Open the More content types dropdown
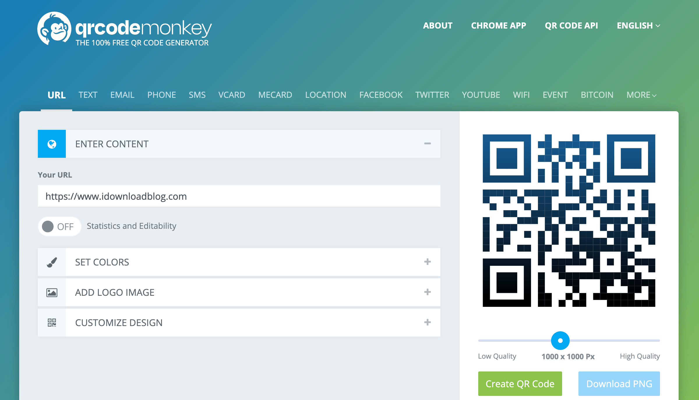This screenshot has height=400, width=699. coord(641,95)
